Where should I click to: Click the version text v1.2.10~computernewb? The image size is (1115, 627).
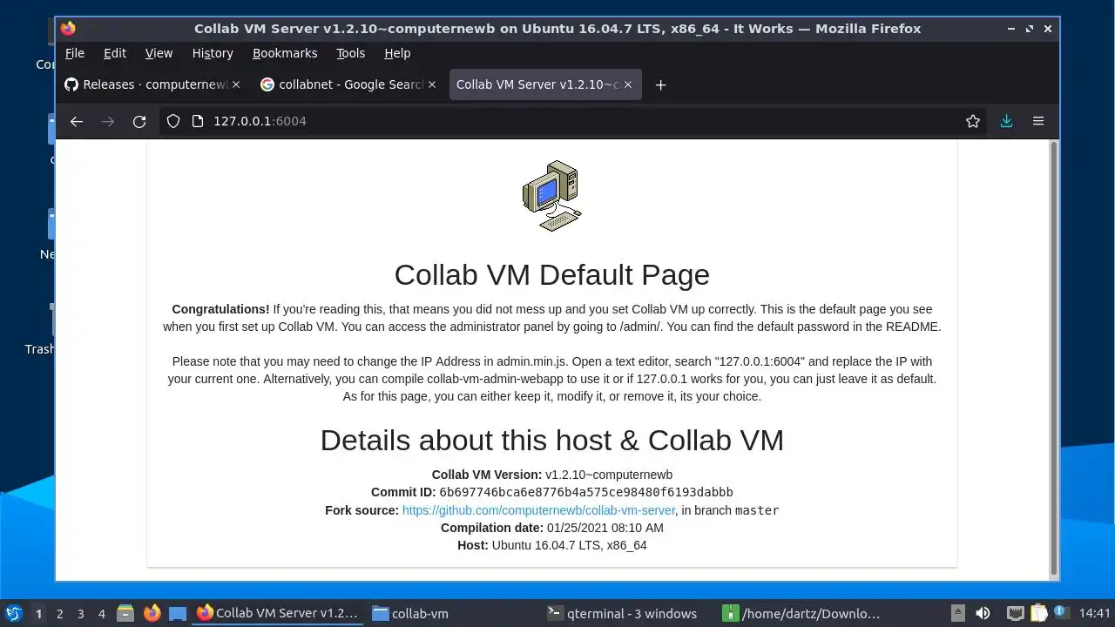pos(609,475)
